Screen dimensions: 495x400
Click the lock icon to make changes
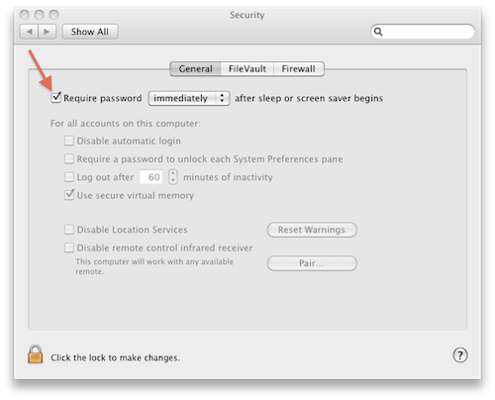click(36, 354)
